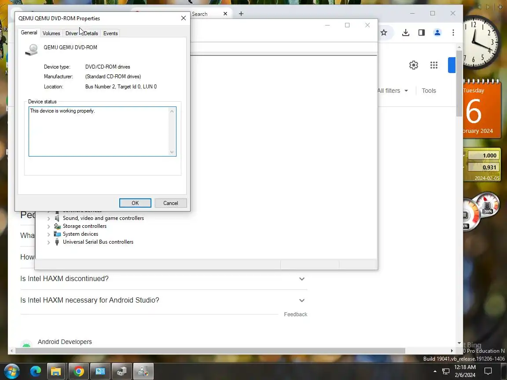Expand the System devices node
This screenshot has height=380, width=507.
click(49, 234)
